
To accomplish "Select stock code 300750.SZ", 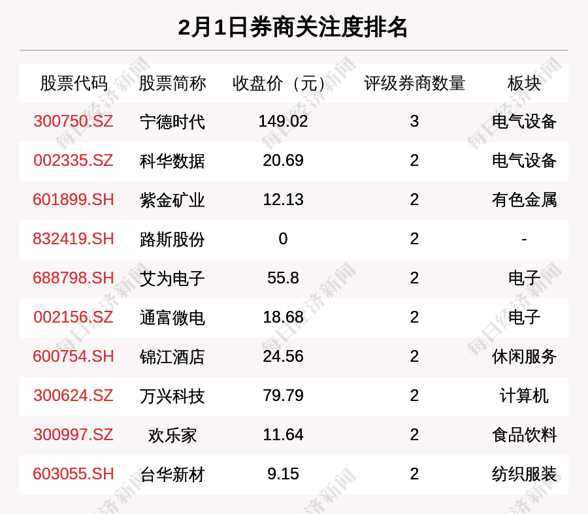I will point(73,121).
